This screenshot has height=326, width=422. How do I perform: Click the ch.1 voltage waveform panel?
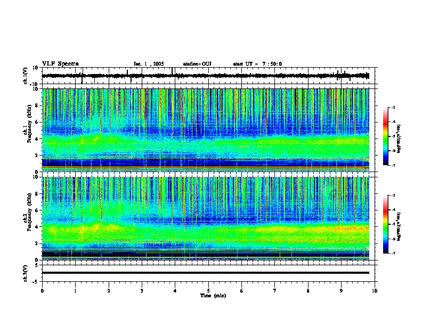[208, 76]
